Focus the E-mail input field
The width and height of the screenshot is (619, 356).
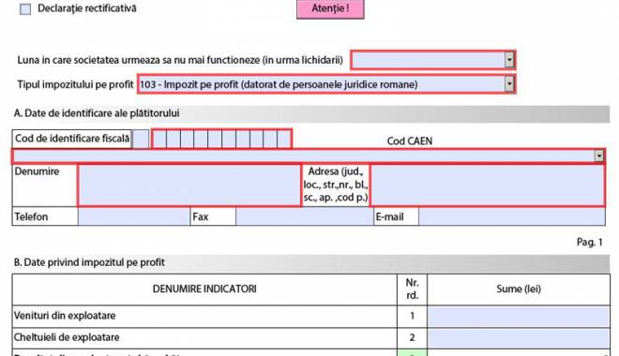point(512,216)
